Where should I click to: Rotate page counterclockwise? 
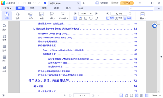(x=91, y=18)
